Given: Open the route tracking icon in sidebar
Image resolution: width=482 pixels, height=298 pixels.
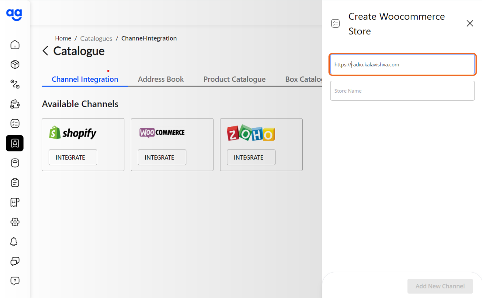Looking at the screenshot, I should point(15,84).
